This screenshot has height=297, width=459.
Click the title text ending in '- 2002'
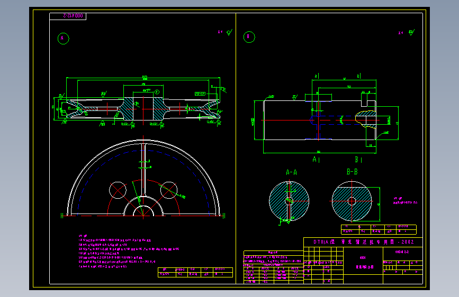[364, 242]
